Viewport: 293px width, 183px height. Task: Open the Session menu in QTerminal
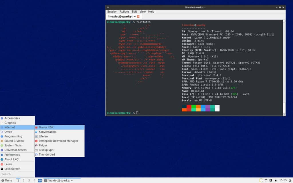(x=112, y=11)
